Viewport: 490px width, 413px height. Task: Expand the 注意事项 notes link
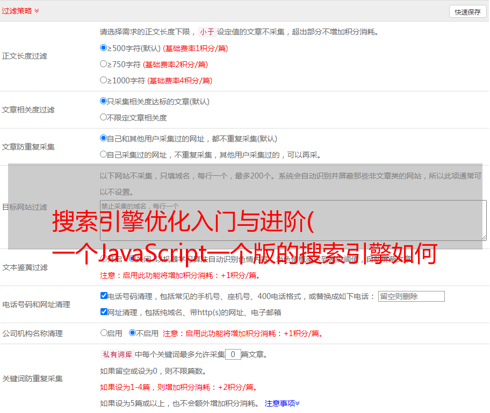pos(282,403)
